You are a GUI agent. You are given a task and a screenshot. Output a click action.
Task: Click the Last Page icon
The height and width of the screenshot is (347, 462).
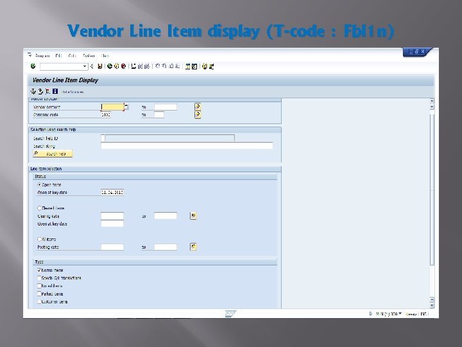pyautogui.click(x=177, y=66)
